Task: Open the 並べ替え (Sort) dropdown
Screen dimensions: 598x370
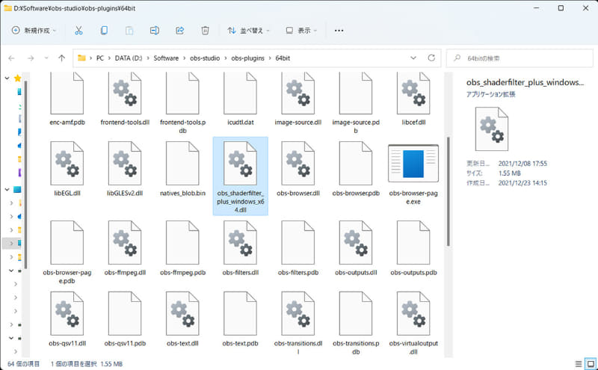Action: pos(249,31)
